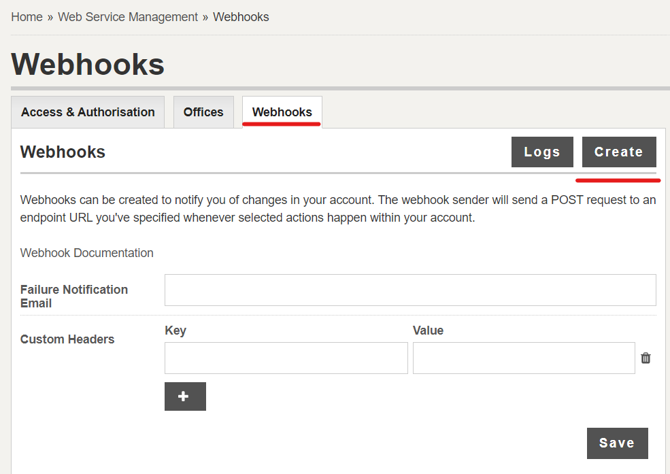Click the Failure Notification Email label
Screen dimensions: 670x474
click(x=74, y=297)
